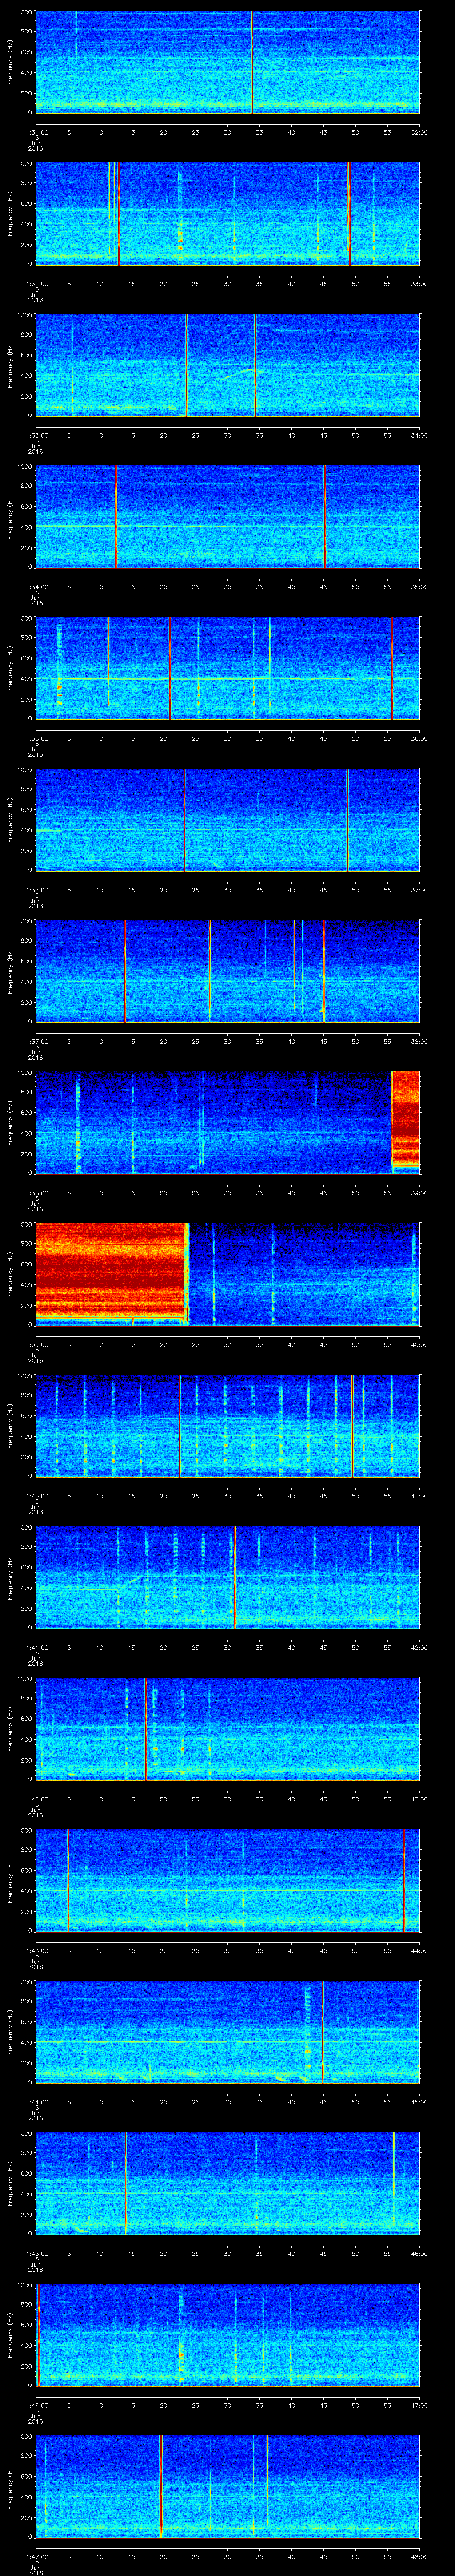Click the spectrogram panel starting at 1:41:00
The width and height of the screenshot is (455, 2576).
click(x=228, y=1576)
